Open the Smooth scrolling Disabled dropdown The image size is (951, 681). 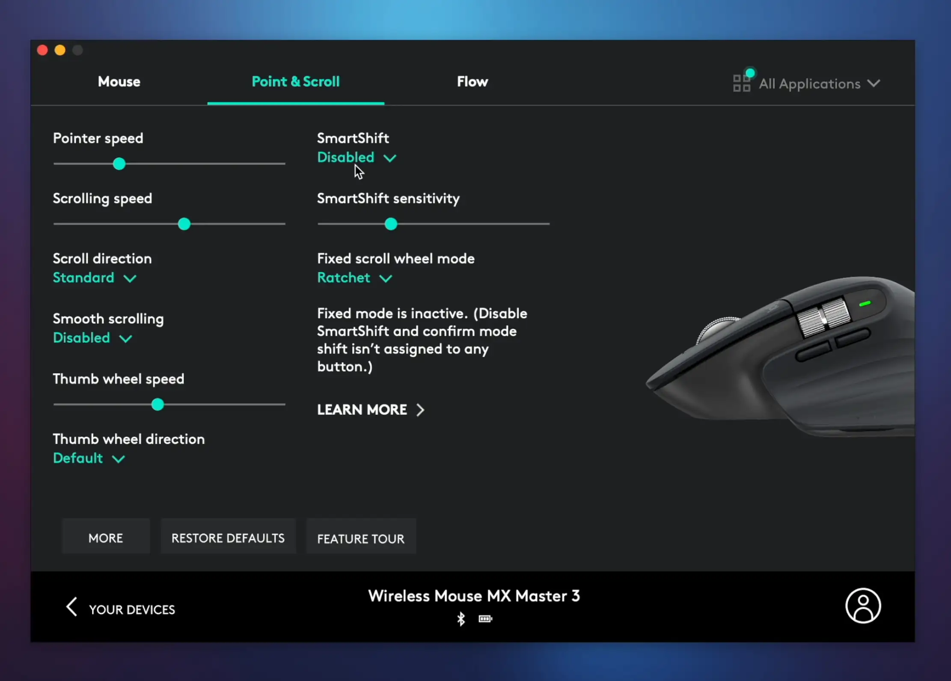[92, 338]
